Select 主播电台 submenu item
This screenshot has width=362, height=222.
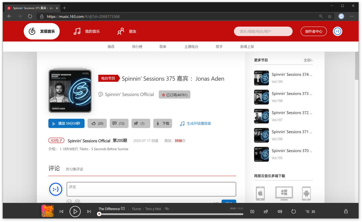(x=191, y=47)
